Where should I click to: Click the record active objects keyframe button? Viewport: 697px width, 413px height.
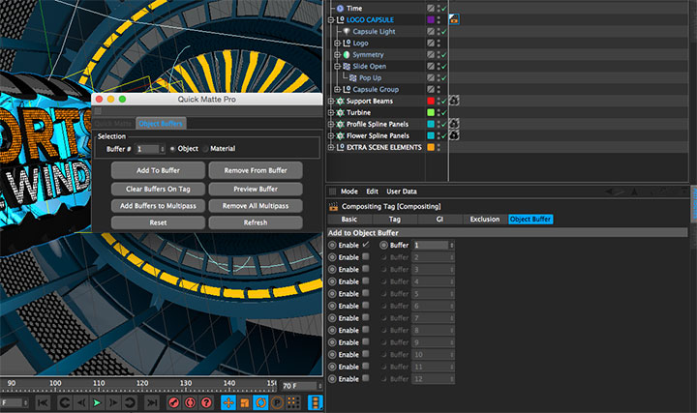(173, 401)
